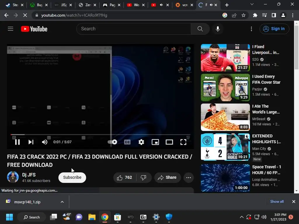Enter full screen mode
The height and width of the screenshot is (224, 299).
(x=183, y=142)
